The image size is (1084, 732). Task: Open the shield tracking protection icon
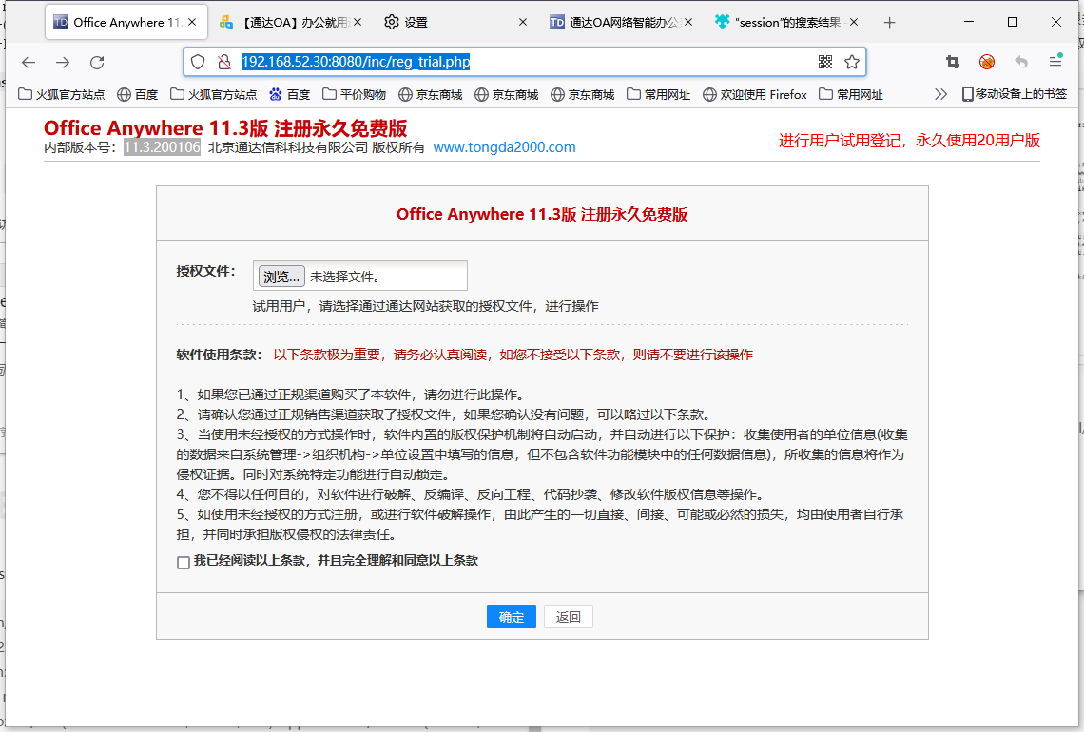198,62
